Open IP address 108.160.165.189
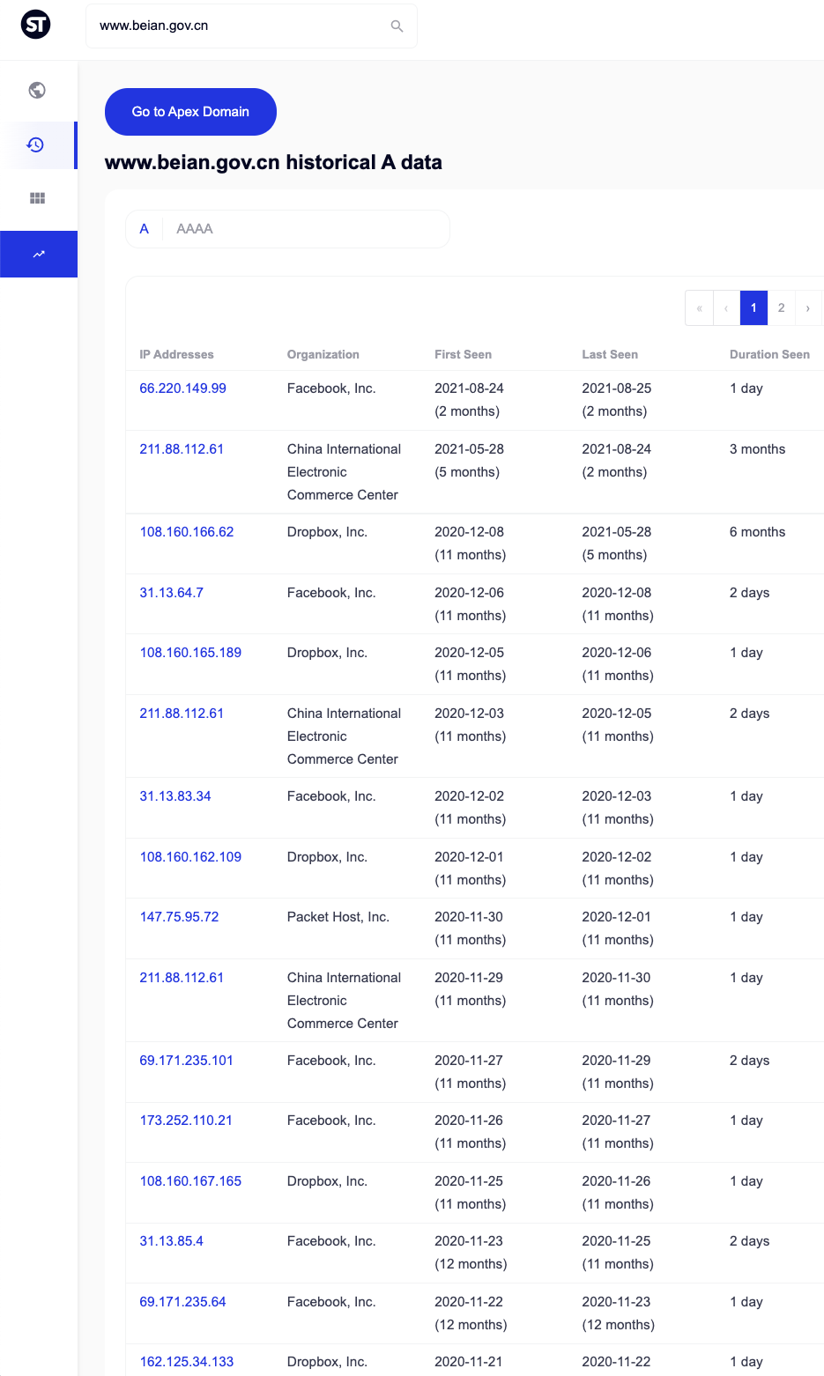This screenshot has width=824, height=1376. pos(190,653)
